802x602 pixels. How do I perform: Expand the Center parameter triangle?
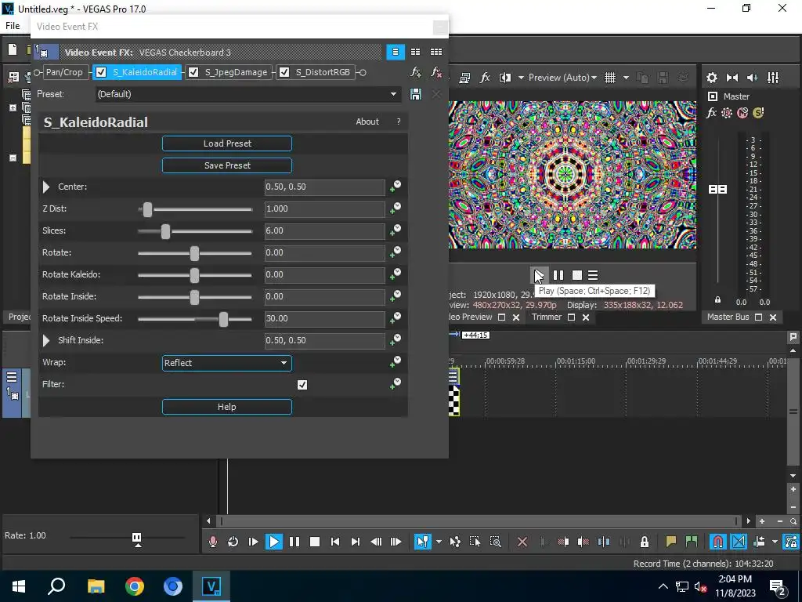pyautogui.click(x=46, y=187)
